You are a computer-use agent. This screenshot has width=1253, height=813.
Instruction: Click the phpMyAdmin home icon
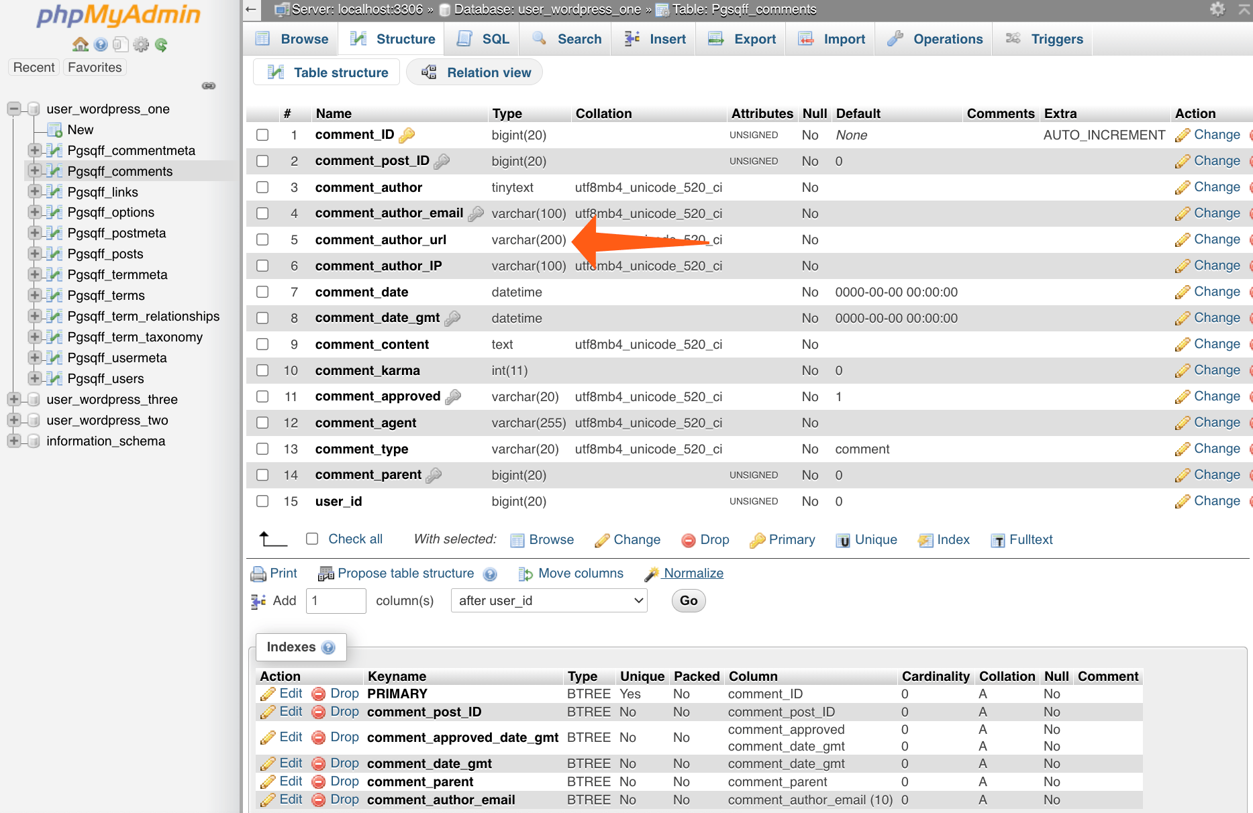pyautogui.click(x=80, y=44)
